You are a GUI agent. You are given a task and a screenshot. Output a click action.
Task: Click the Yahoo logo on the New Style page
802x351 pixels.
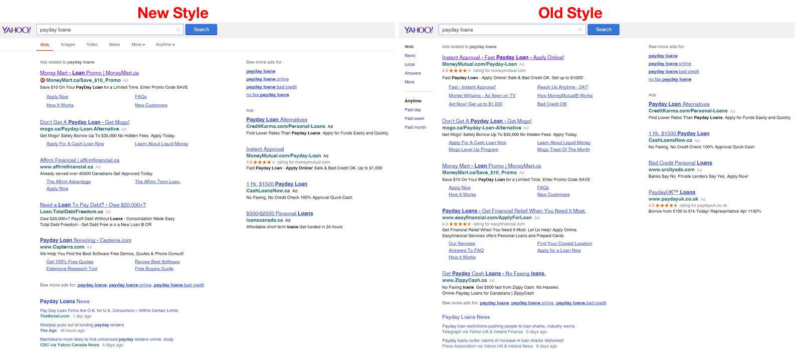(x=17, y=30)
